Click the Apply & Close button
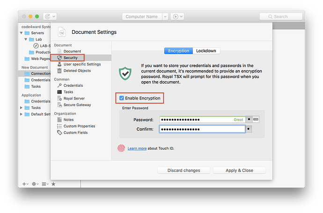Screen dimensions: 323x213 (x=239, y=170)
